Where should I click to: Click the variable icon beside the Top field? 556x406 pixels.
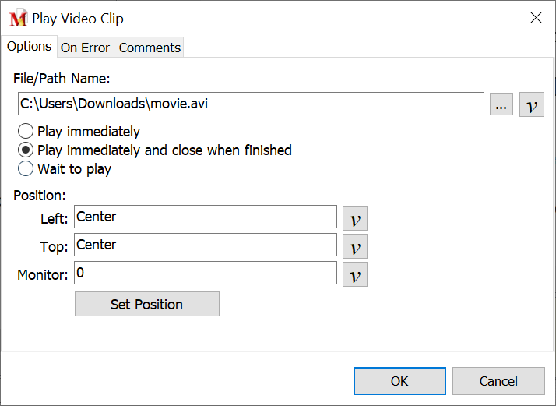(x=355, y=246)
